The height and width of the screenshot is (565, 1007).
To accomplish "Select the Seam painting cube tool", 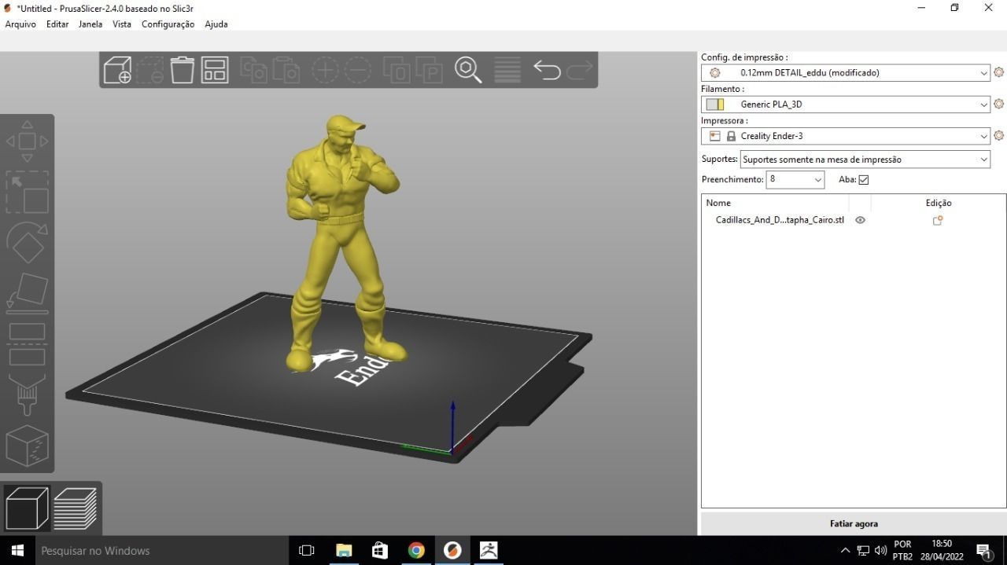I will (x=27, y=446).
